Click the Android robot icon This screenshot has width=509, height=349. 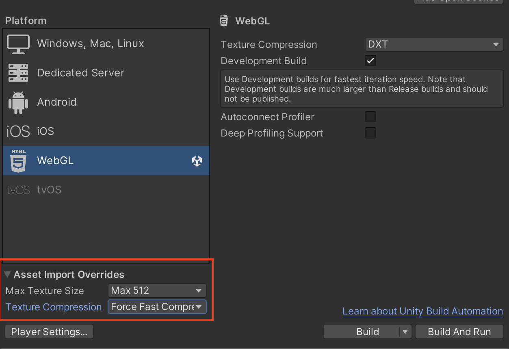click(x=18, y=102)
